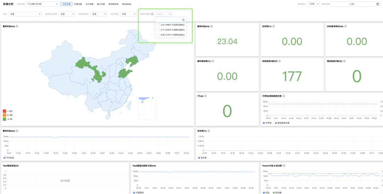Check 辽宁-沈阳市-中国移动[IDC] checkbox

point(158,30)
